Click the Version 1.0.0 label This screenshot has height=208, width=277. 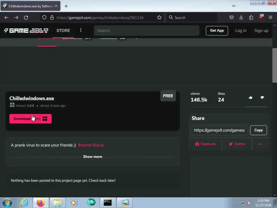25,106
